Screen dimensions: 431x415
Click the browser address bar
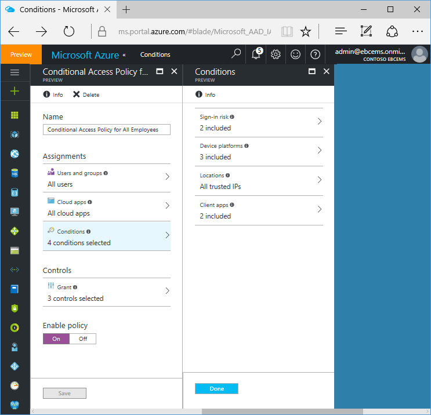194,31
